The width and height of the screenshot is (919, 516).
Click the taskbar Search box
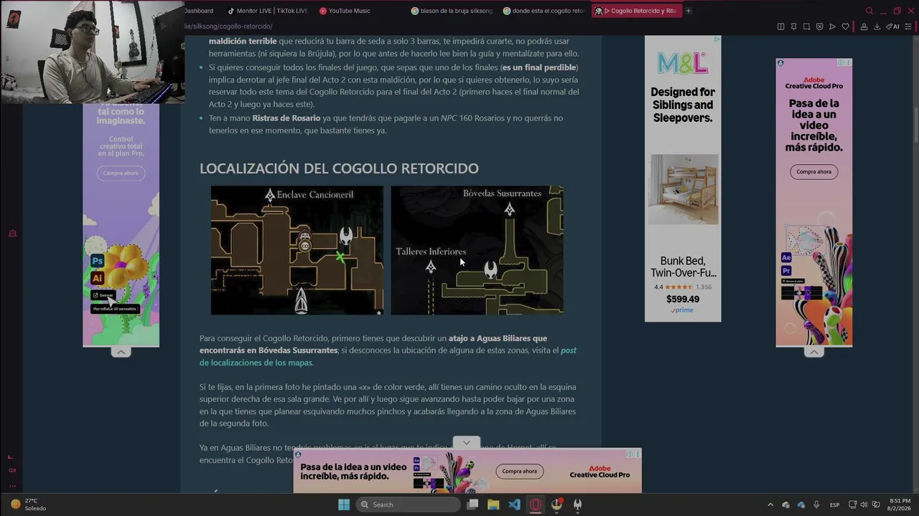point(408,505)
